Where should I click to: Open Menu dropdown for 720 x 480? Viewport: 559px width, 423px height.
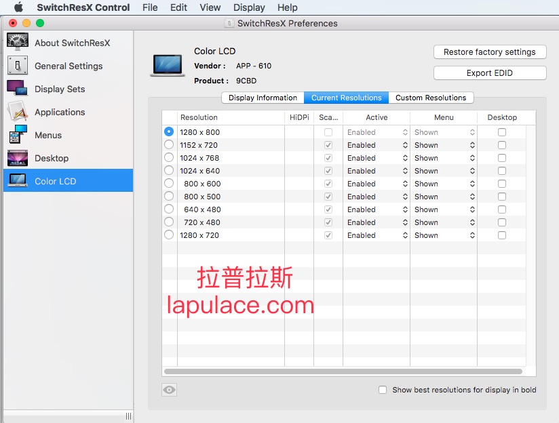click(444, 222)
